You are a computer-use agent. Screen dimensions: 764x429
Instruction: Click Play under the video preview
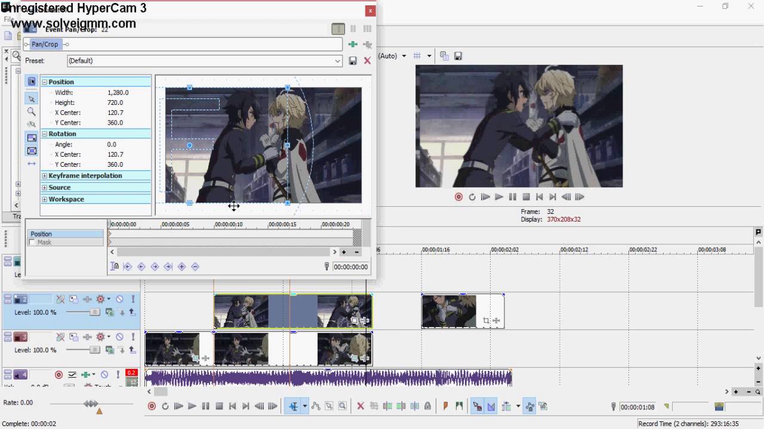click(x=498, y=197)
